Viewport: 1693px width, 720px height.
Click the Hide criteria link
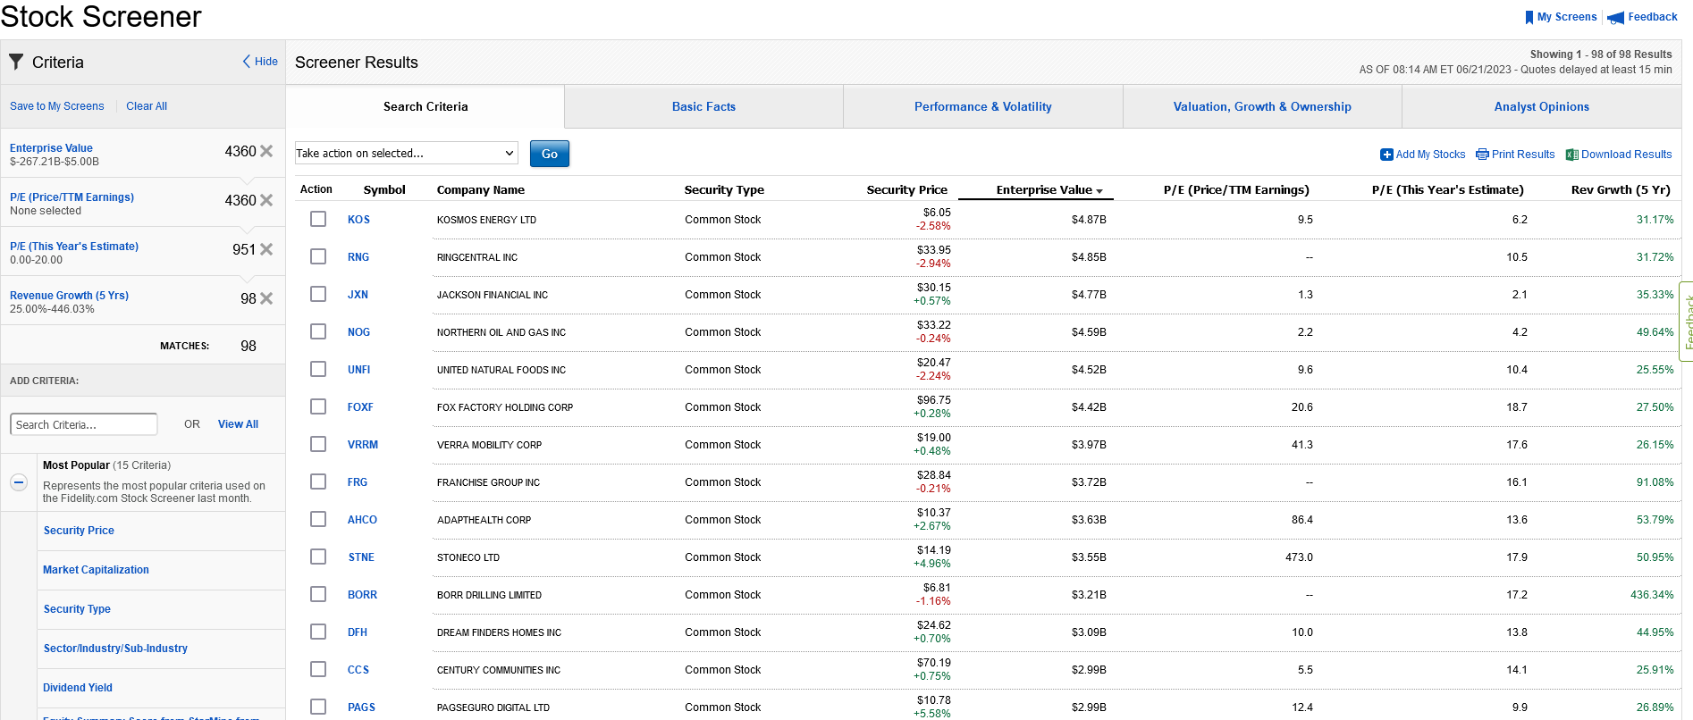[266, 62]
